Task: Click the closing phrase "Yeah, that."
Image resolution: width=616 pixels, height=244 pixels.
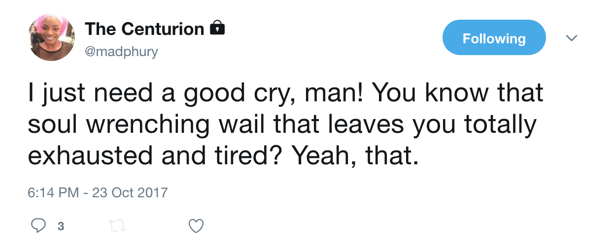Action: tap(354, 155)
